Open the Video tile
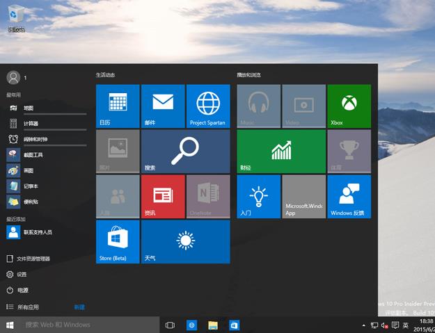 [x=303, y=106]
